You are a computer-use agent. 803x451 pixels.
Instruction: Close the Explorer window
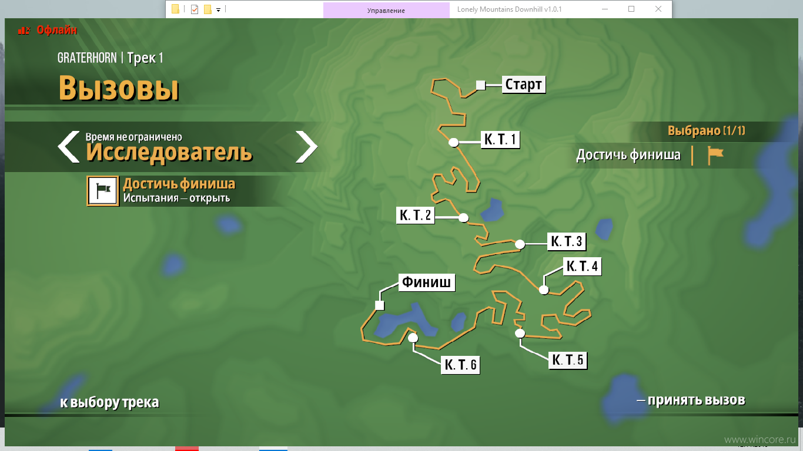point(658,9)
